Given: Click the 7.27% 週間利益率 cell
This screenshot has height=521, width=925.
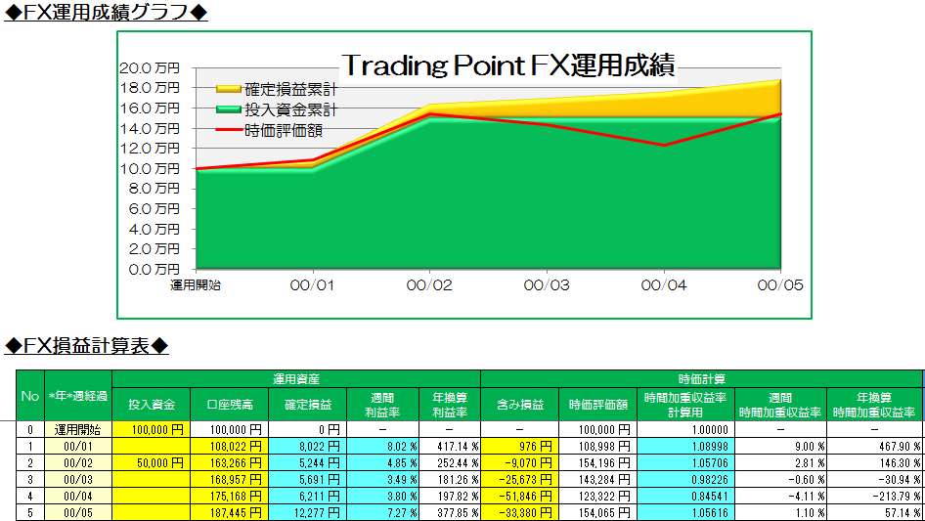Looking at the screenshot, I should [383, 512].
